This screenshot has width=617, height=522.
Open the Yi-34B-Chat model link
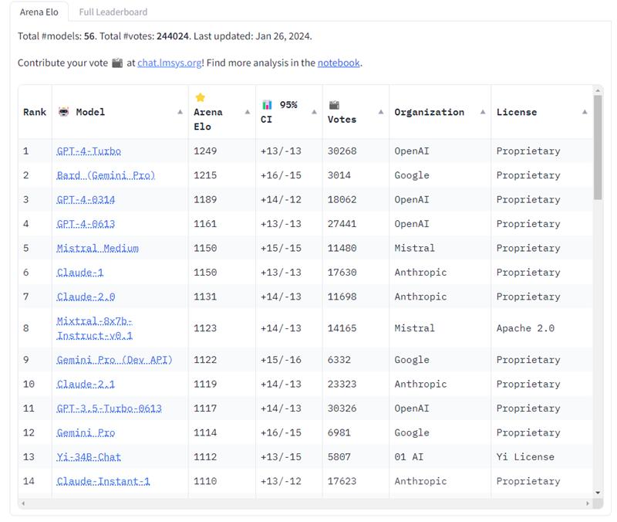[x=89, y=457]
